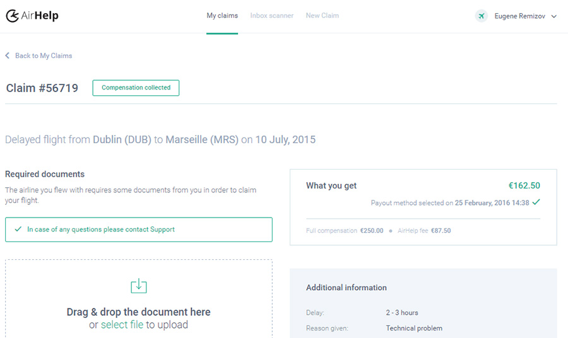Click the Additional information heading

coord(346,288)
